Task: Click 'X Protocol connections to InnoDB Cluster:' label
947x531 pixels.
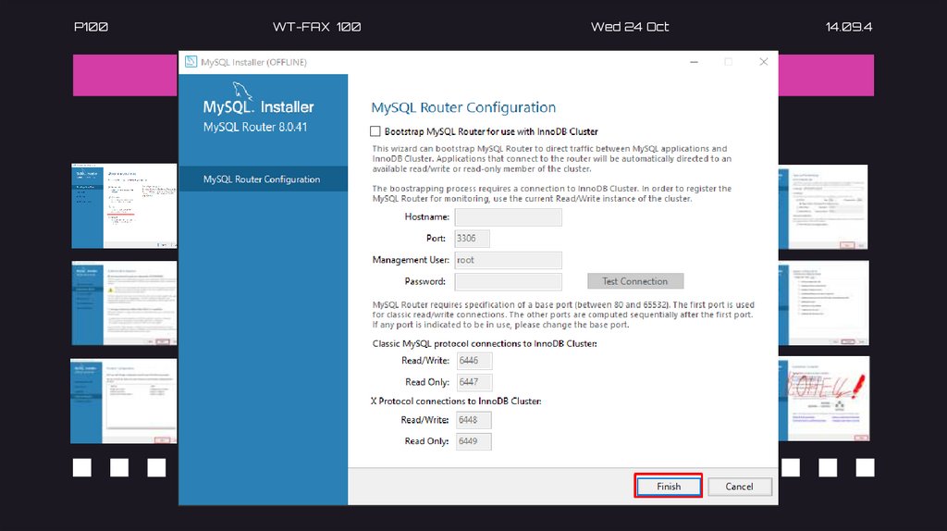Action: [x=456, y=401]
